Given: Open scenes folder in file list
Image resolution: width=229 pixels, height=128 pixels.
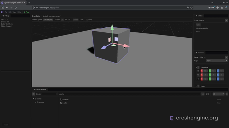Looking at the screenshot, I should click(x=66, y=100).
